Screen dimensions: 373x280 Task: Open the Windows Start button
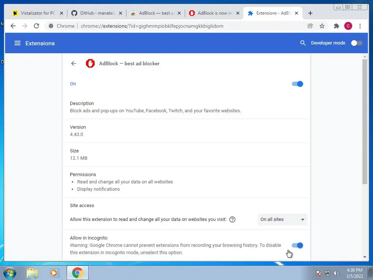[10, 273]
